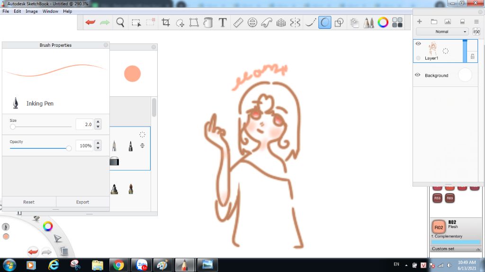The width and height of the screenshot is (485, 272).
Task: Select the rectangular Selection tool
Action: (x=136, y=23)
